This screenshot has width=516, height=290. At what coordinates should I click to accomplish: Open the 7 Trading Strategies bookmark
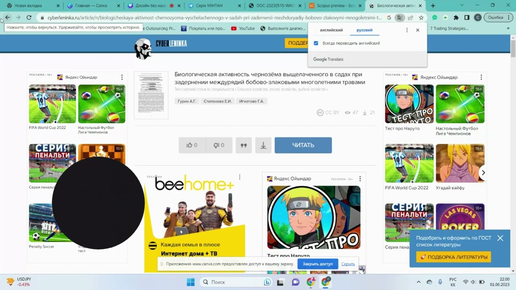click(449, 28)
